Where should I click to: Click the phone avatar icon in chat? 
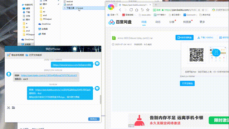pos(9,74)
